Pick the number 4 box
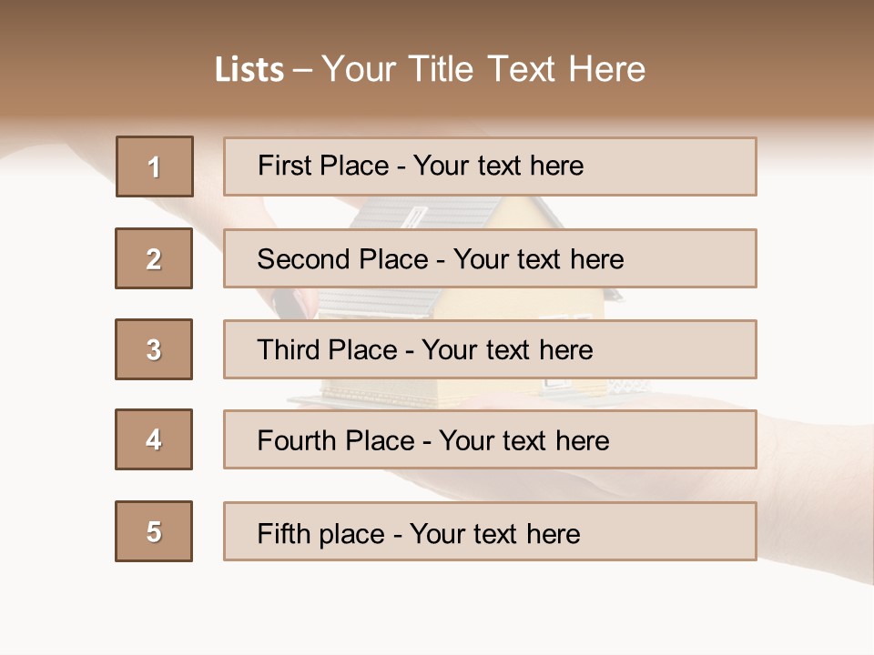The image size is (874, 655). click(154, 439)
